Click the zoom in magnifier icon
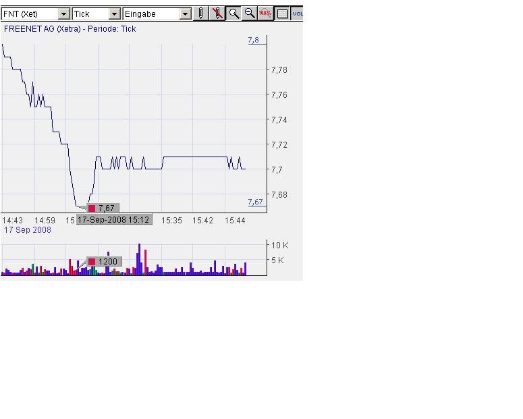Image resolution: width=523 pixels, height=419 pixels. [x=233, y=13]
